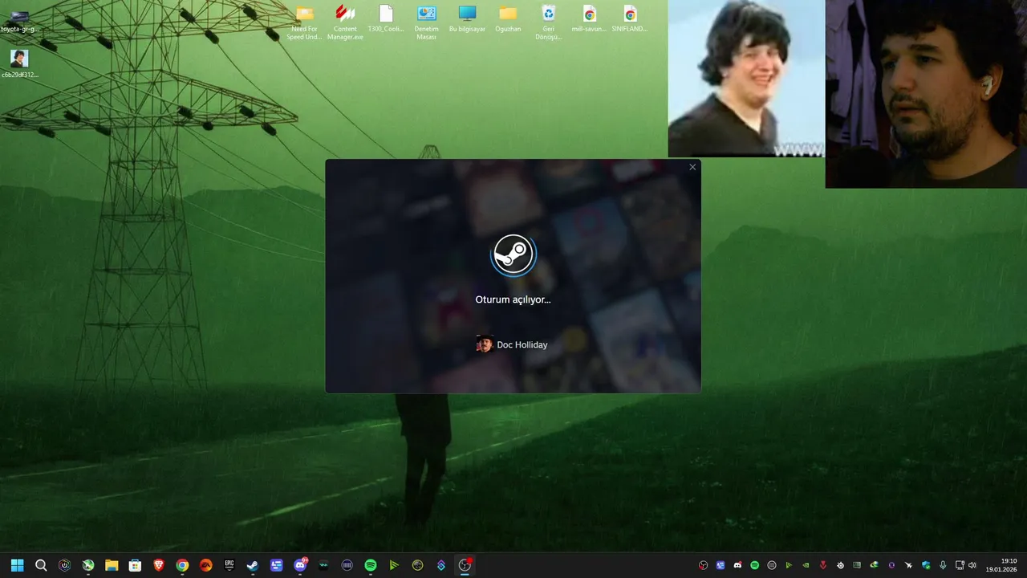
Task: Open Windows Security shield tray icon
Action: click(x=926, y=565)
